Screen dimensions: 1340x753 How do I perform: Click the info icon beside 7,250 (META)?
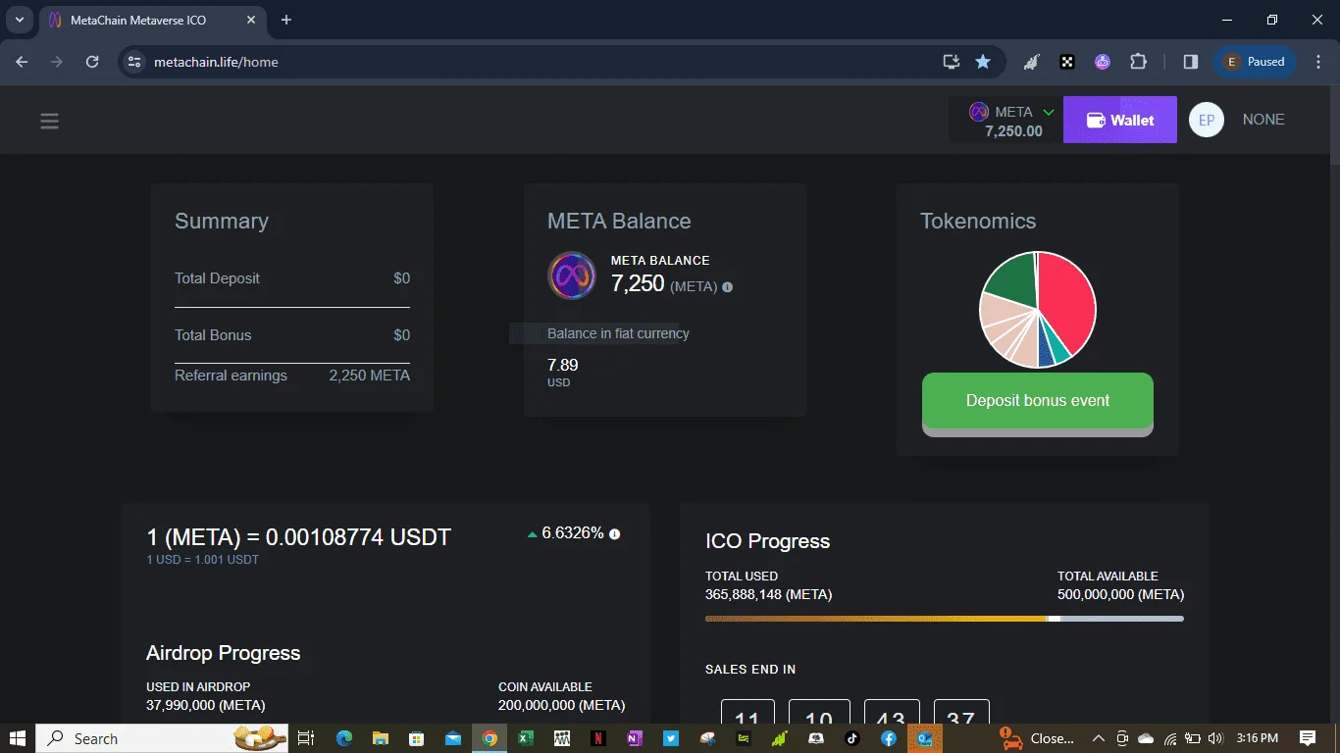click(x=727, y=287)
